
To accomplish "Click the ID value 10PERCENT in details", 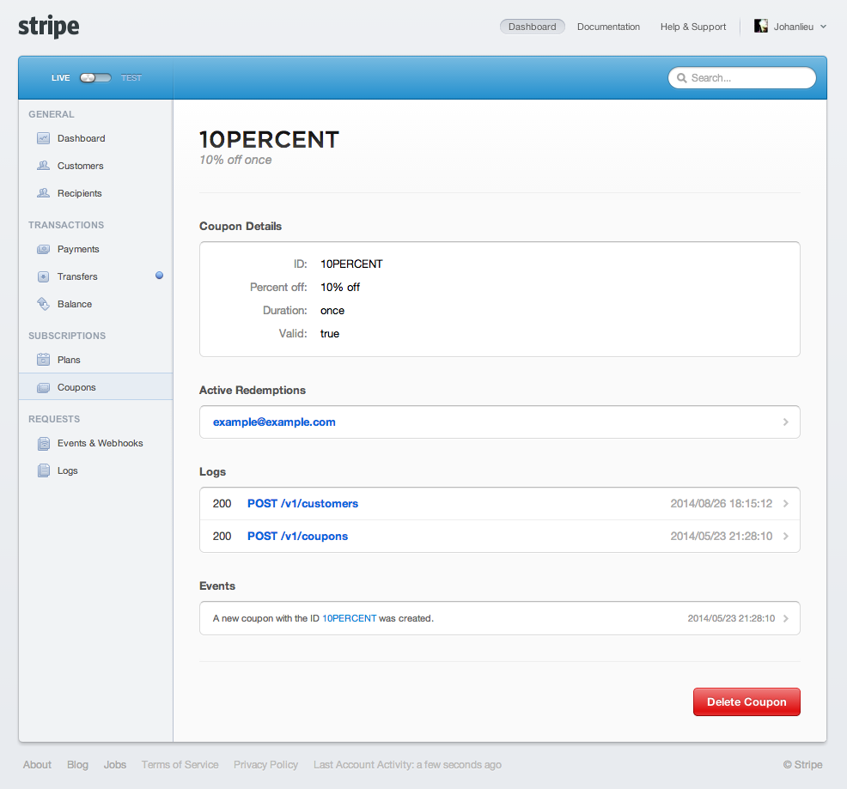I will [351, 264].
